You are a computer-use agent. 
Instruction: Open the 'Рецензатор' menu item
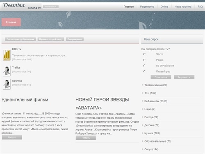tap(147, 7)
